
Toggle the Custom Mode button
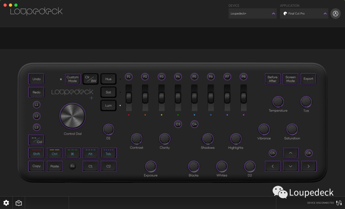pos(73,79)
